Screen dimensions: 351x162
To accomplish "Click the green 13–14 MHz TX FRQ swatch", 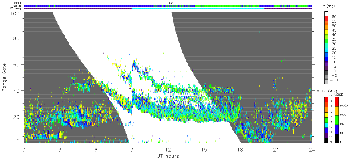I will tap(326, 119).
